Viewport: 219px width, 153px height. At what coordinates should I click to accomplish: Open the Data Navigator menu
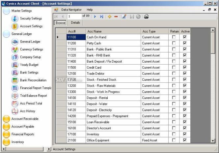(x=71, y=10)
